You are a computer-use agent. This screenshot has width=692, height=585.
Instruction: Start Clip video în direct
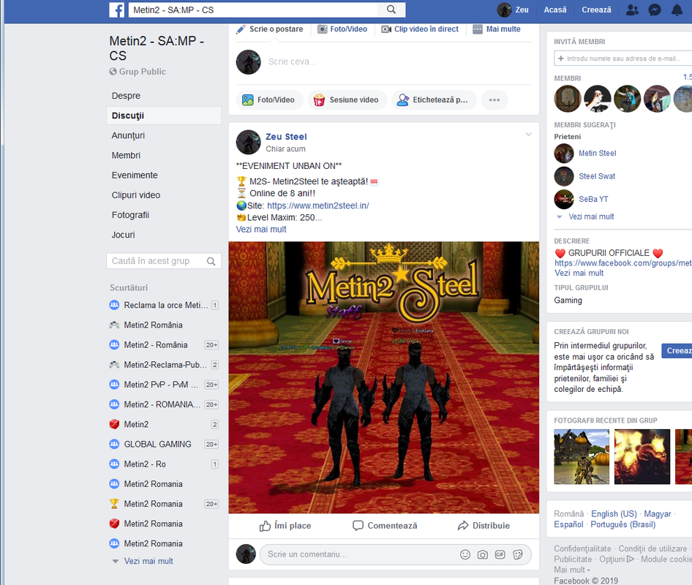pyautogui.click(x=420, y=29)
